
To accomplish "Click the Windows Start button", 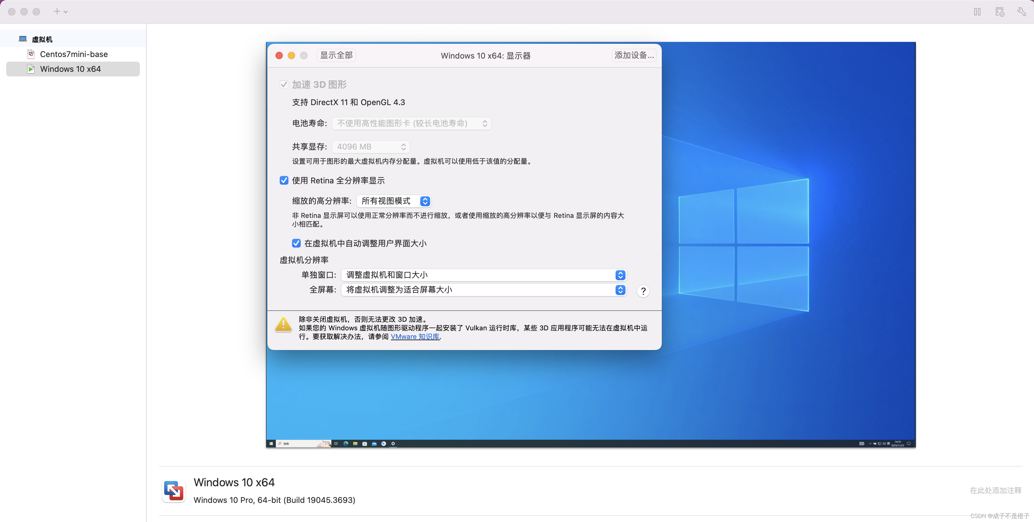I will coord(271,444).
